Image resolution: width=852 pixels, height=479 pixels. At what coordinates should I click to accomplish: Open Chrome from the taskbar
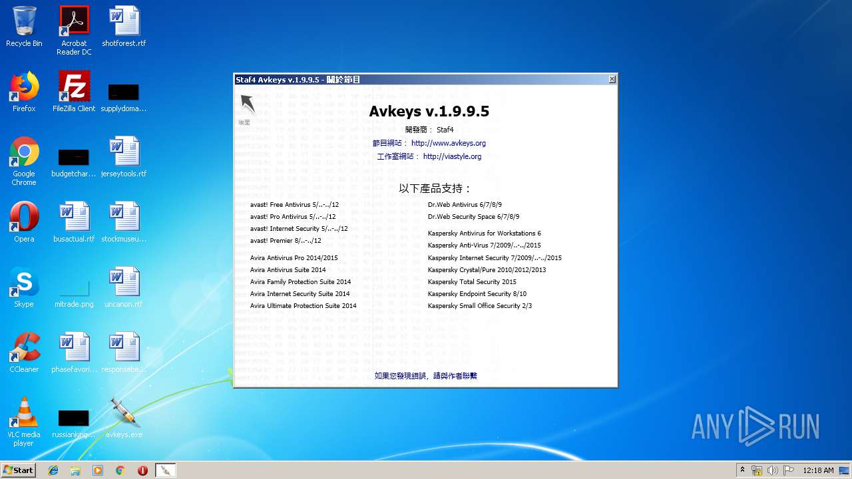(120, 470)
